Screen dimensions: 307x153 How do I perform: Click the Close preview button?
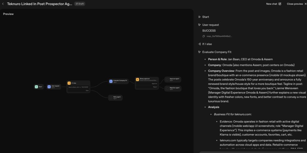coord(295,4)
